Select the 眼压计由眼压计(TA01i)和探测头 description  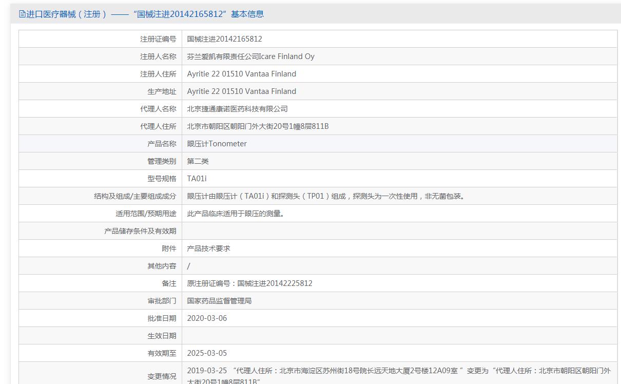[326, 196]
